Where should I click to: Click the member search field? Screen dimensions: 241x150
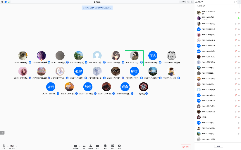pyautogui.click(x=218, y=6)
